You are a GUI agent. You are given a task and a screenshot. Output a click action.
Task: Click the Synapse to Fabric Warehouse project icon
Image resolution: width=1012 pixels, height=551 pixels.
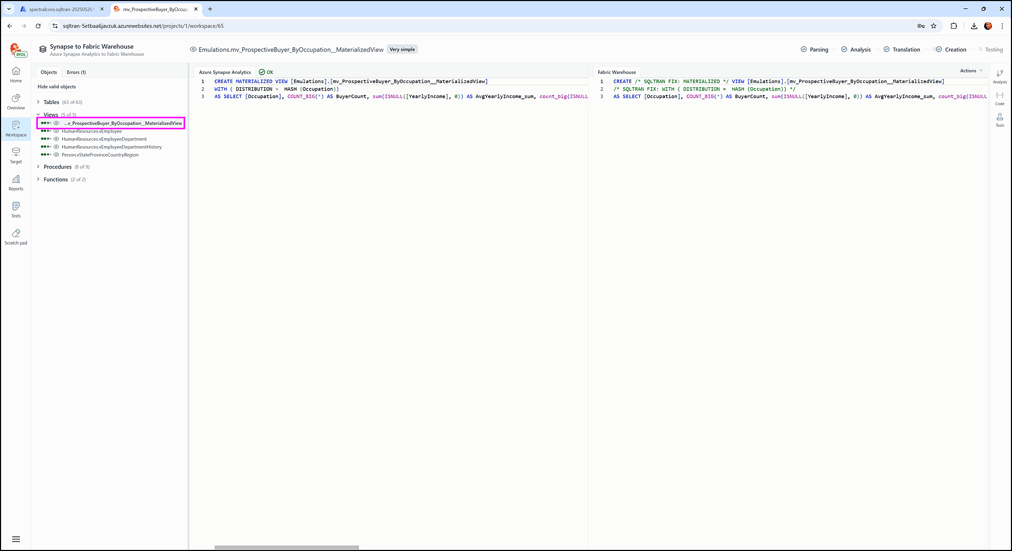point(43,49)
